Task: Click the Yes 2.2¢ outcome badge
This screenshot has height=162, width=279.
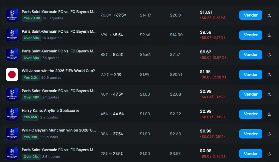Action: point(31,78)
